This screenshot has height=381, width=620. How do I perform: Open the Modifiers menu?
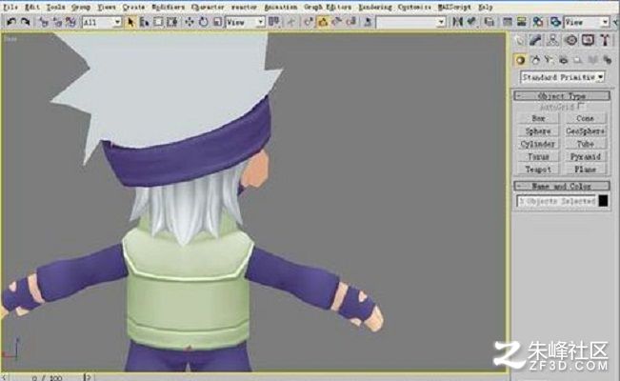168,7
